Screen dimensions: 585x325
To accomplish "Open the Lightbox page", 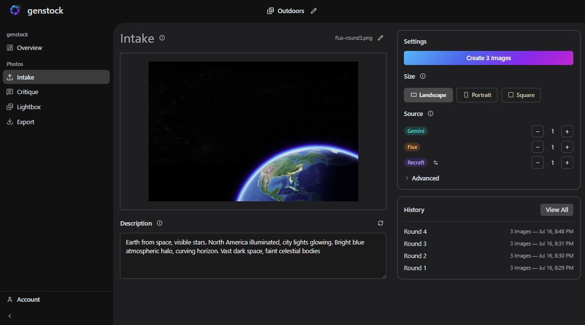I will (56, 107).
